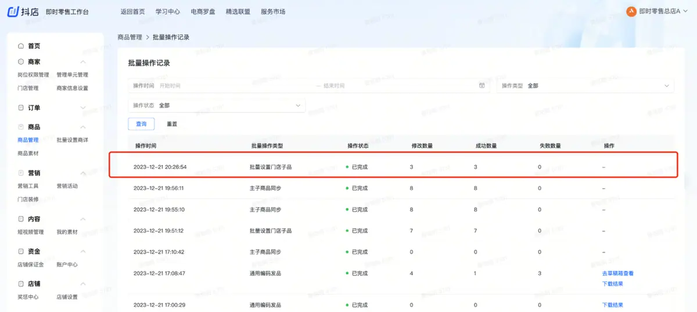
Task: Open the 首页 home icon in sidebar
Action: pyautogui.click(x=21, y=46)
